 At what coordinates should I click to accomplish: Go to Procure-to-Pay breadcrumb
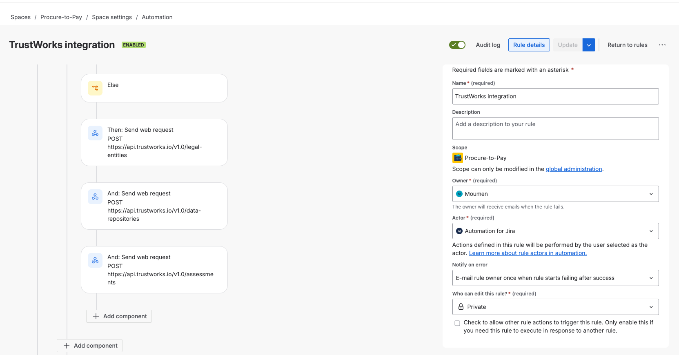click(x=61, y=17)
